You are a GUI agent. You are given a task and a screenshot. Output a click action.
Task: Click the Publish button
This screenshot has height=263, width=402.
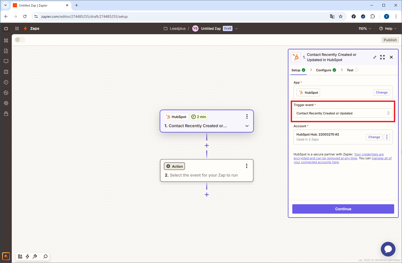click(x=390, y=40)
